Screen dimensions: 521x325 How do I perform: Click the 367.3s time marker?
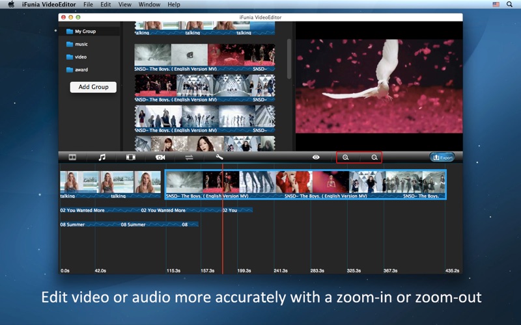point(390,270)
